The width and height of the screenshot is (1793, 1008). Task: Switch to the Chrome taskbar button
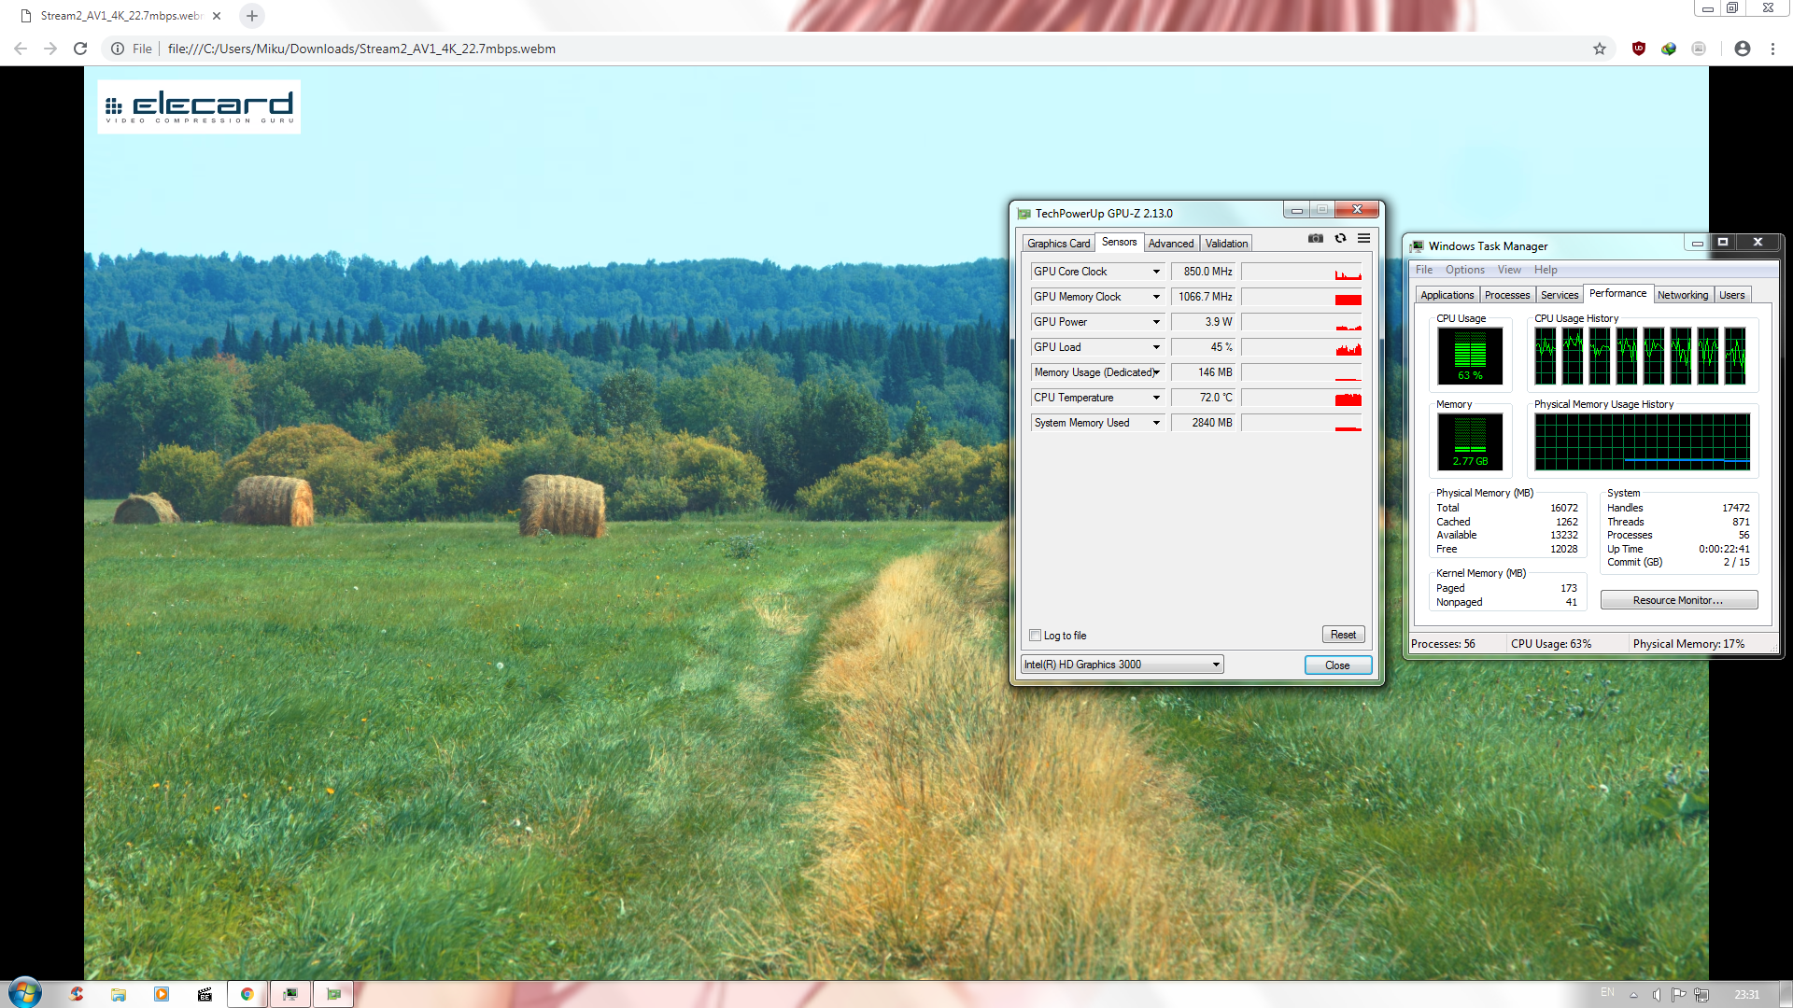tap(247, 994)
